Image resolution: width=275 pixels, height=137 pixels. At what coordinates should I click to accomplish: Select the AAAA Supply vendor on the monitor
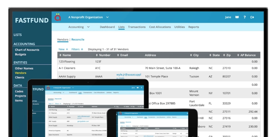click(67, 76)
